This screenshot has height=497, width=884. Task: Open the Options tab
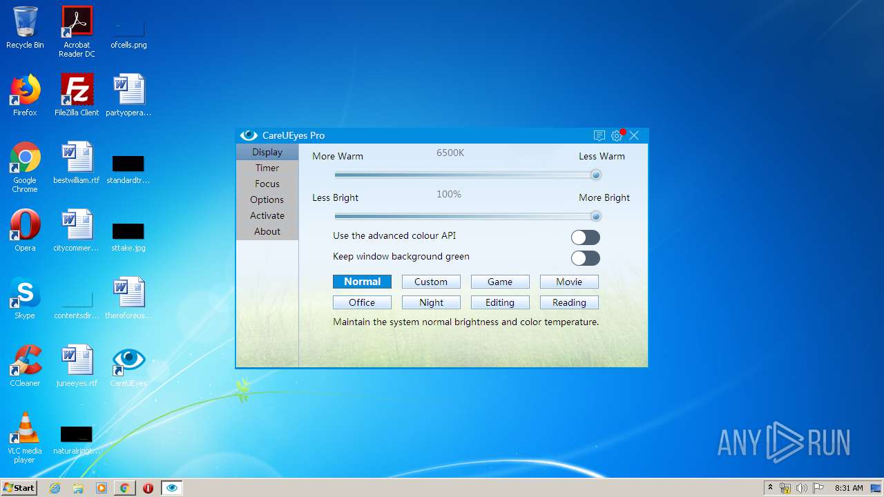pyautogui.click(x=267, y=199)
